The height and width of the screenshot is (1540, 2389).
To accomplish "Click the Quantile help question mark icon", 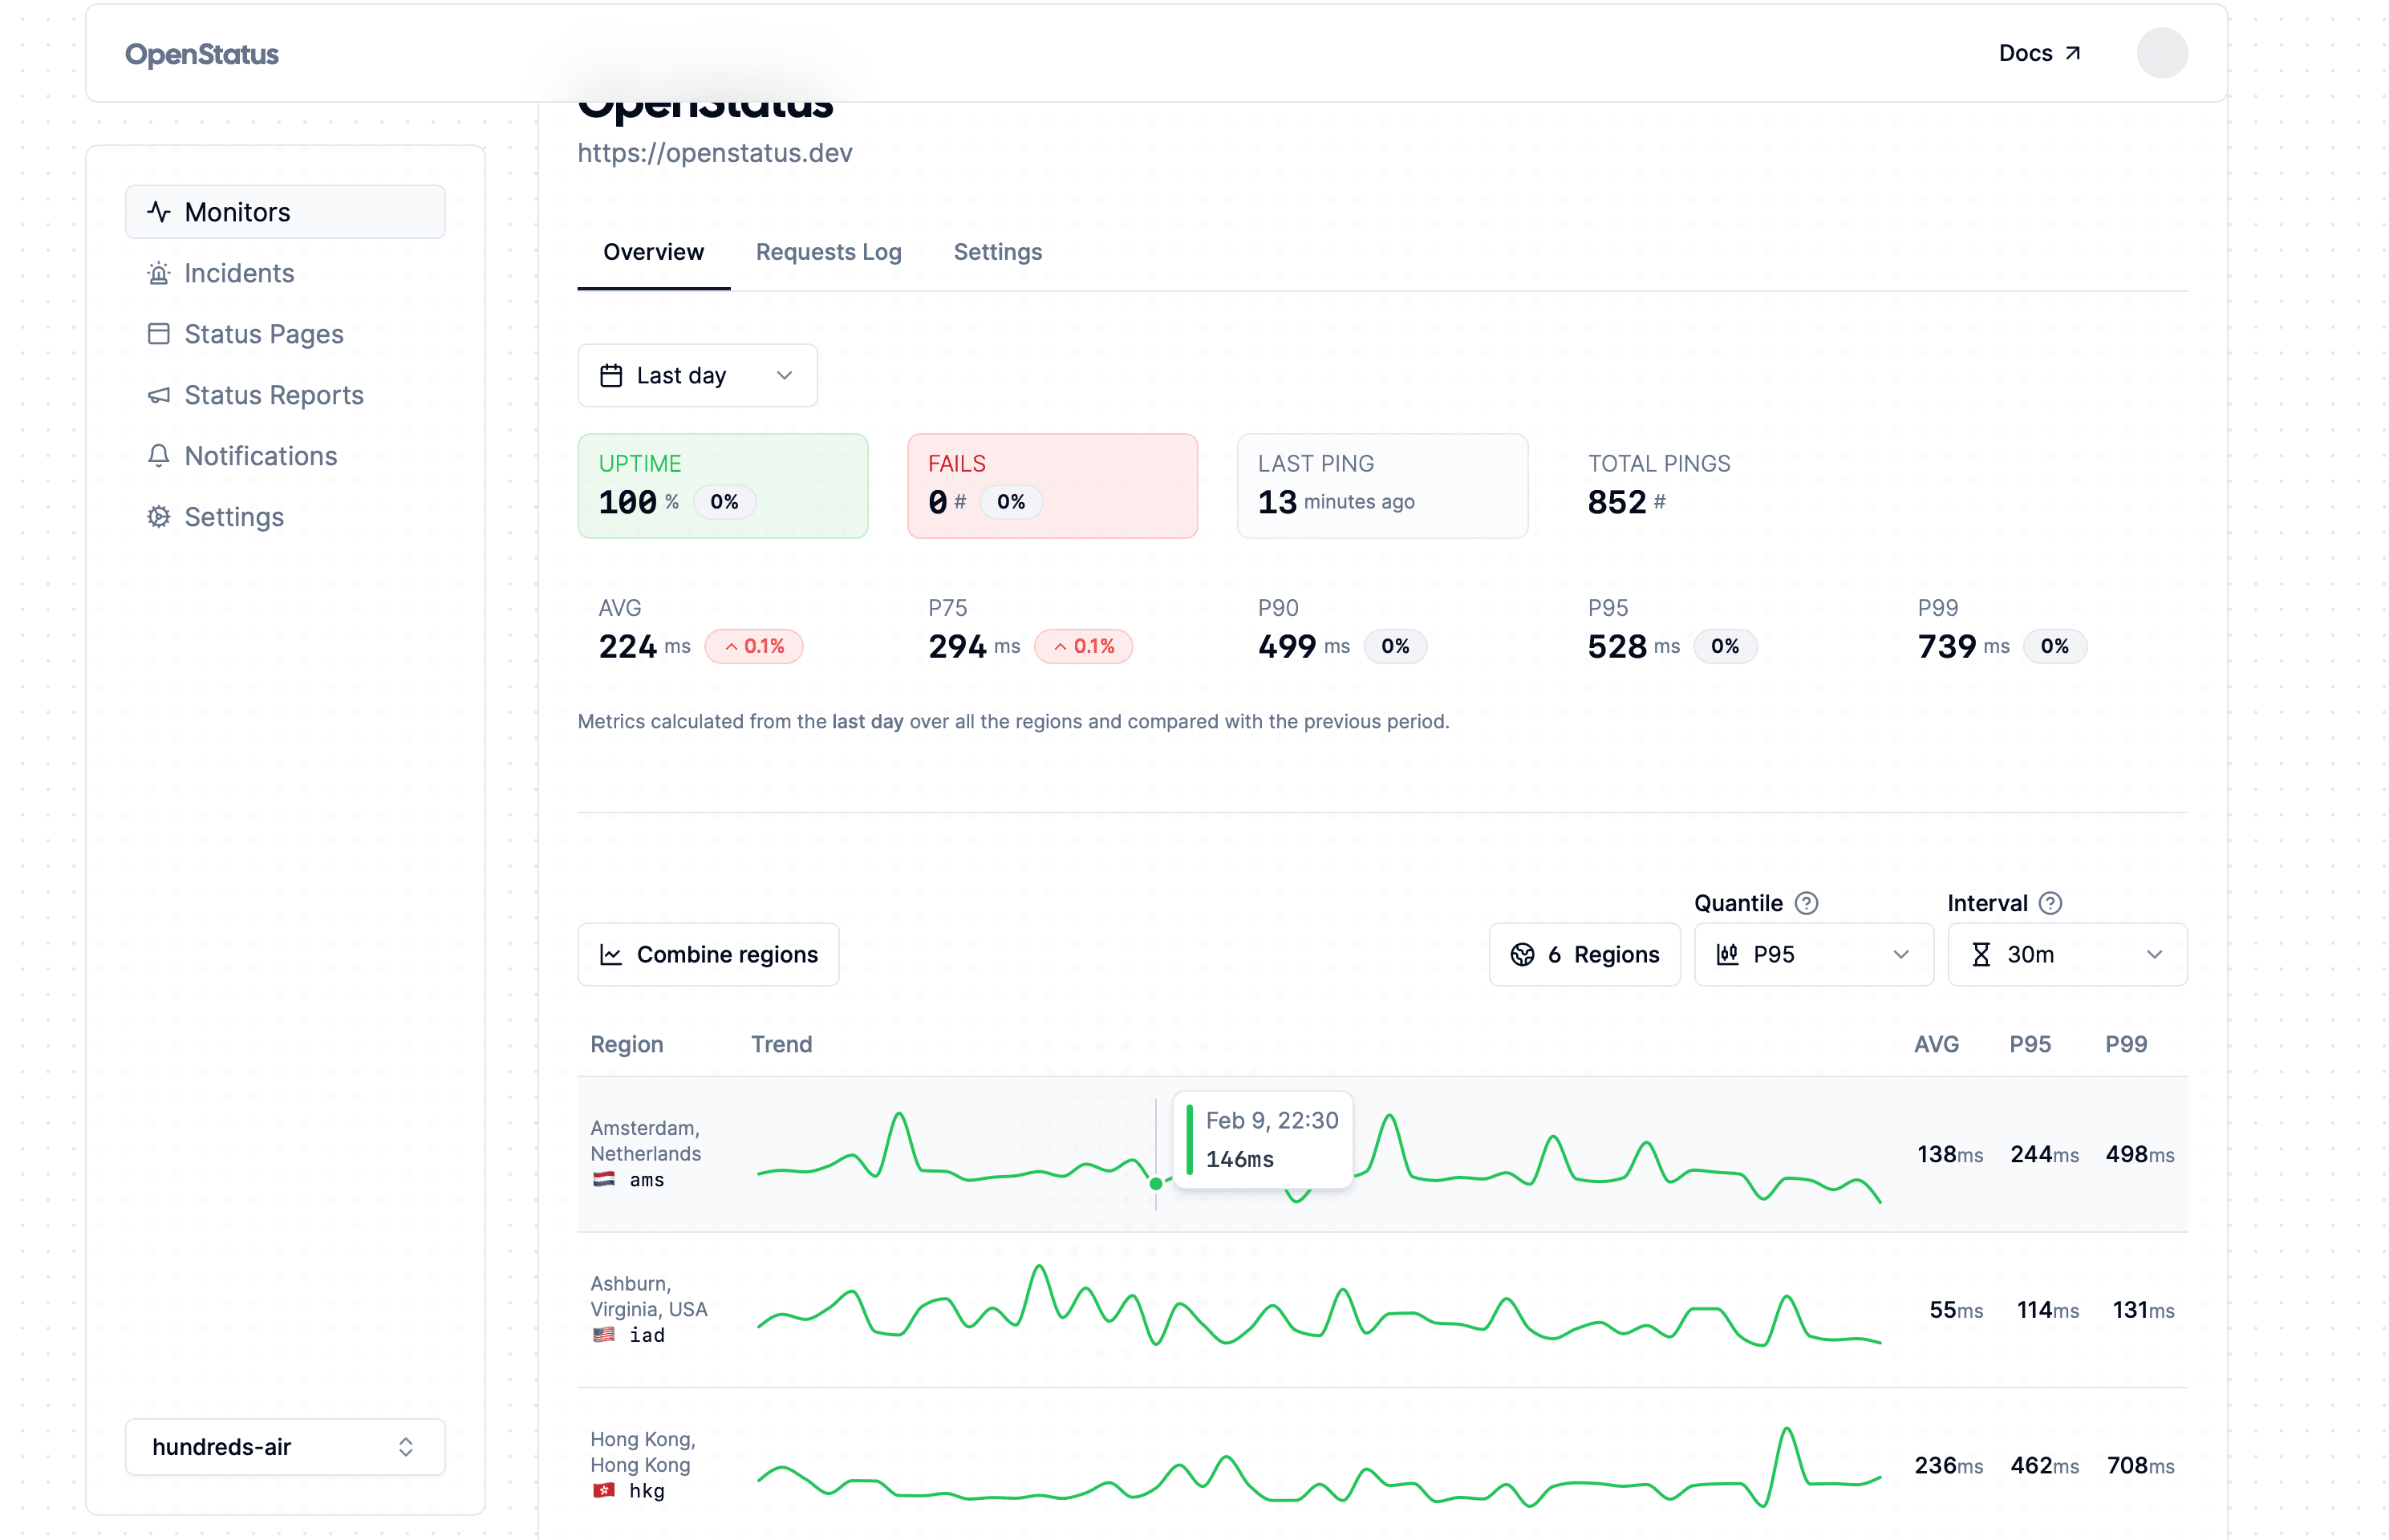I will (1808, 903).
